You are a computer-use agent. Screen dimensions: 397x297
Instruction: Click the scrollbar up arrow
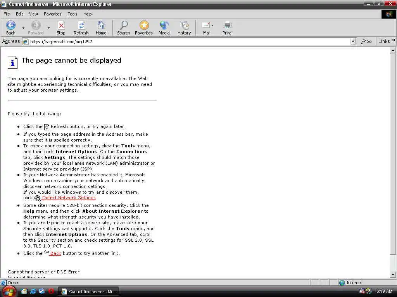(x=393, y=51)
